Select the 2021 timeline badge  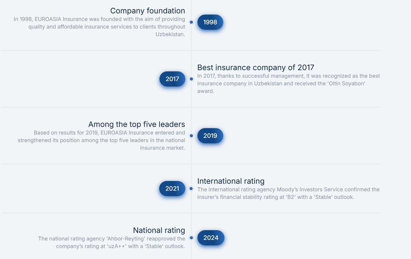172,189
